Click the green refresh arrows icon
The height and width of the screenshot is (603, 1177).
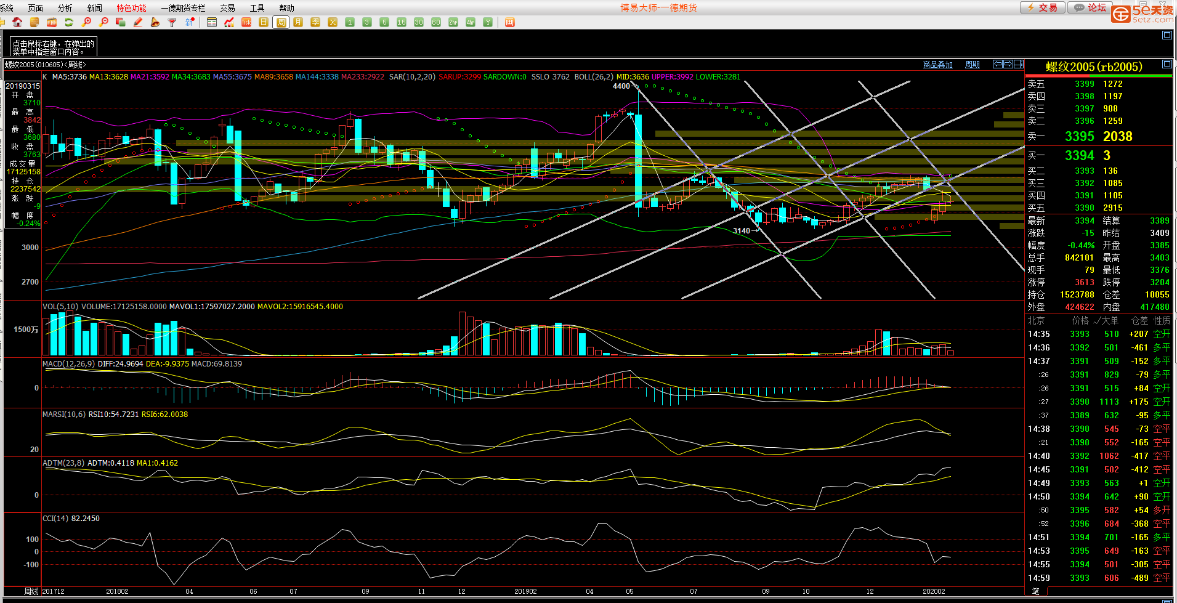point(69,22)
